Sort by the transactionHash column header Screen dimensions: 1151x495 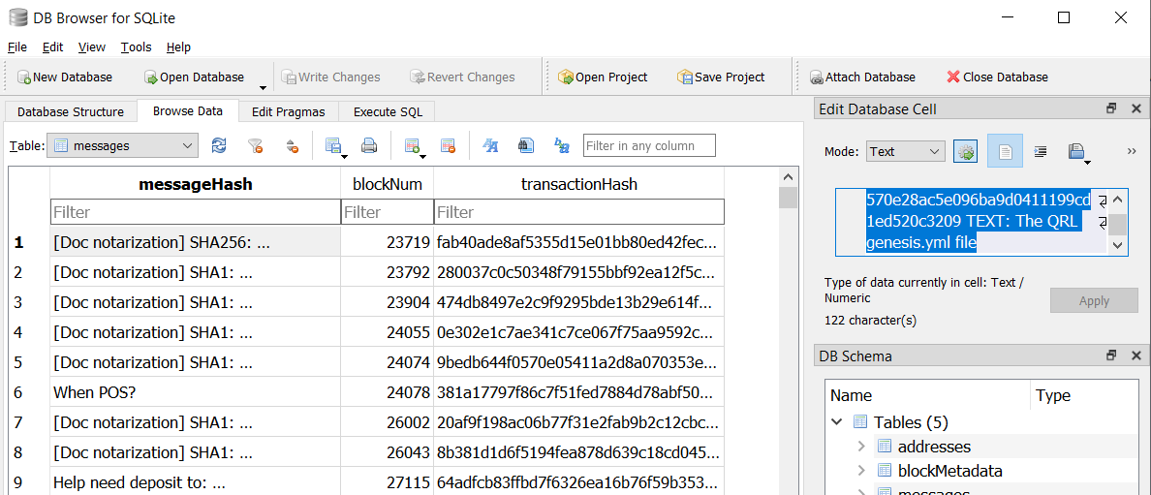(x=579, y=184)
